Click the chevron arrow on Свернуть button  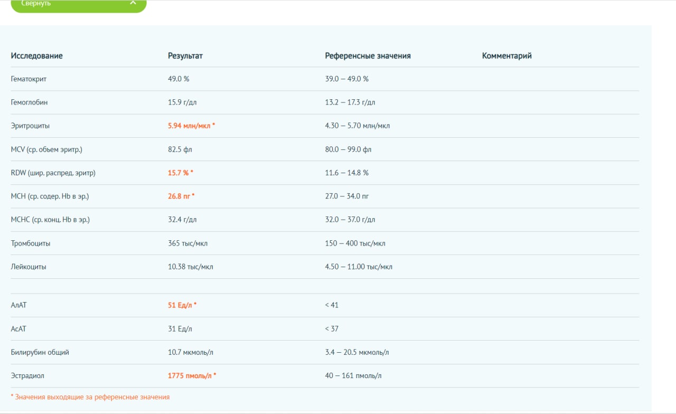(133, 3)
